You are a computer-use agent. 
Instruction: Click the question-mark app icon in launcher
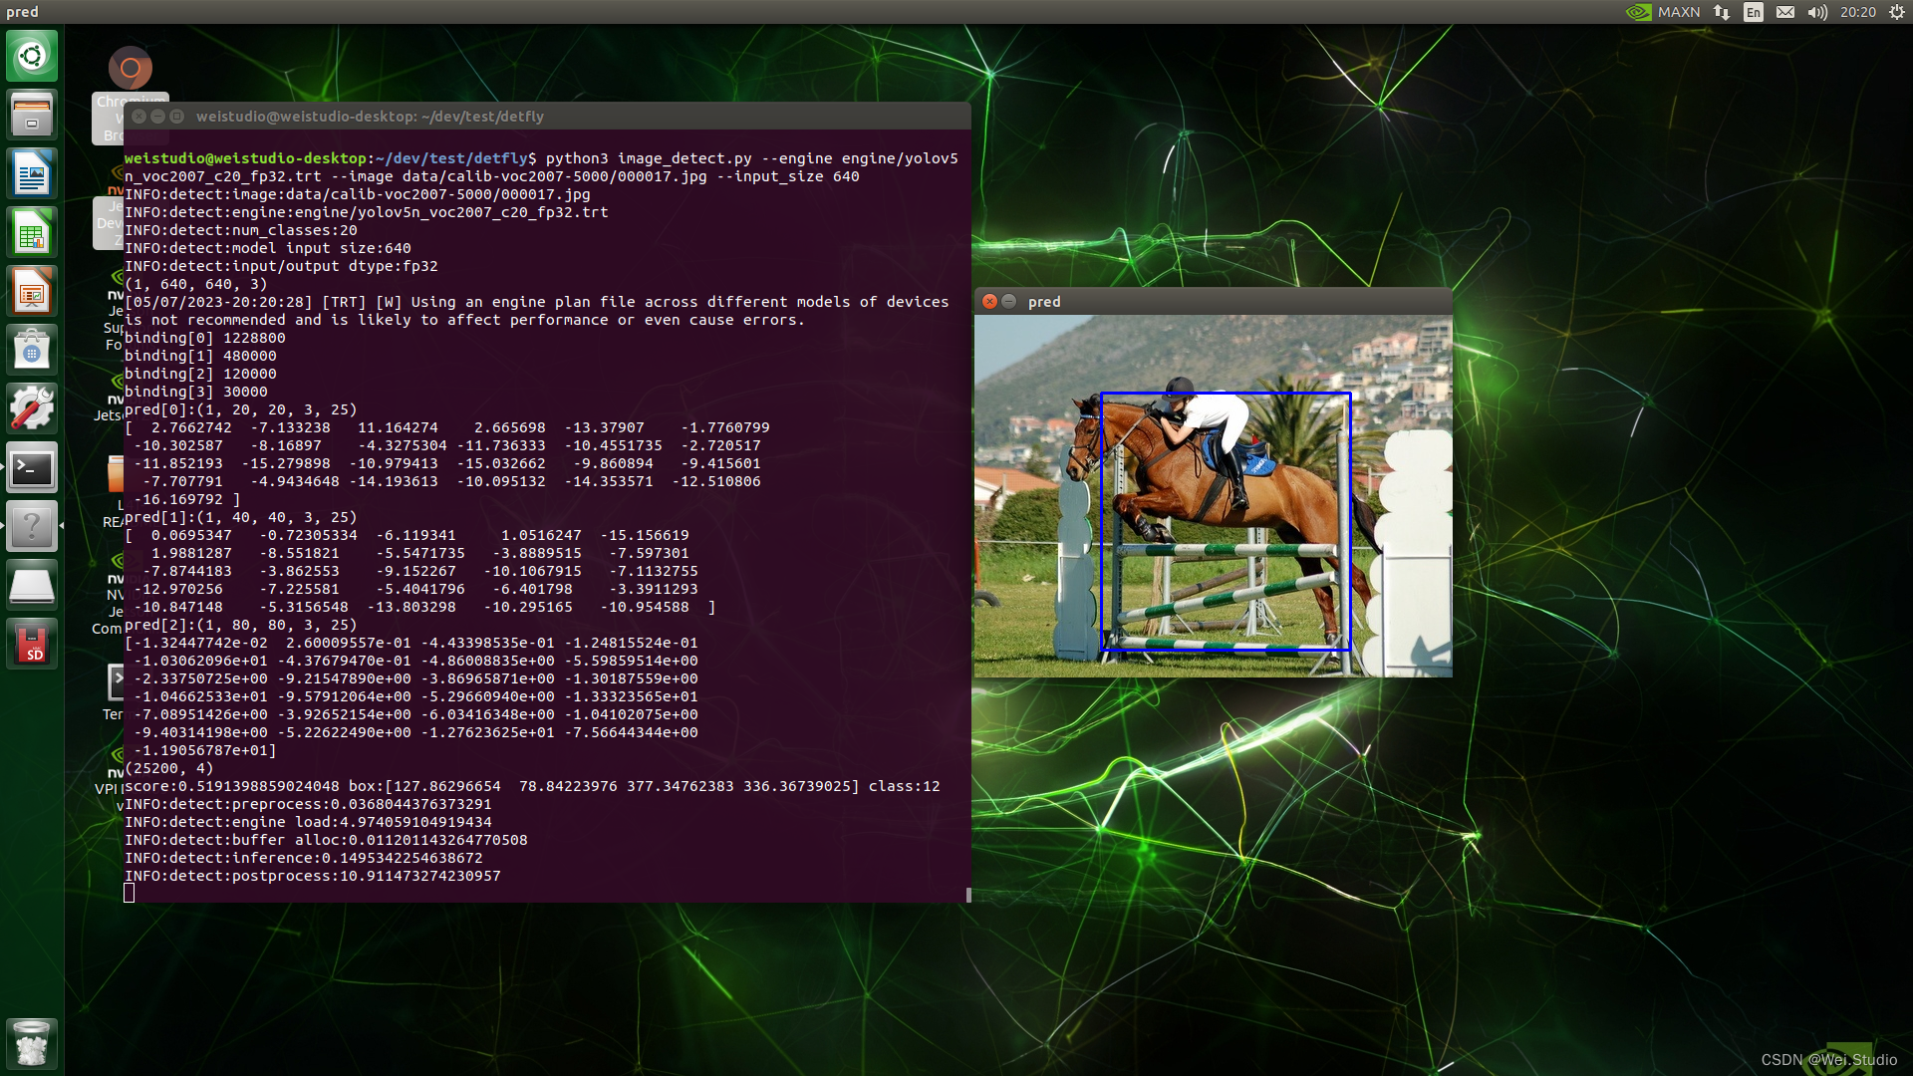32,526
